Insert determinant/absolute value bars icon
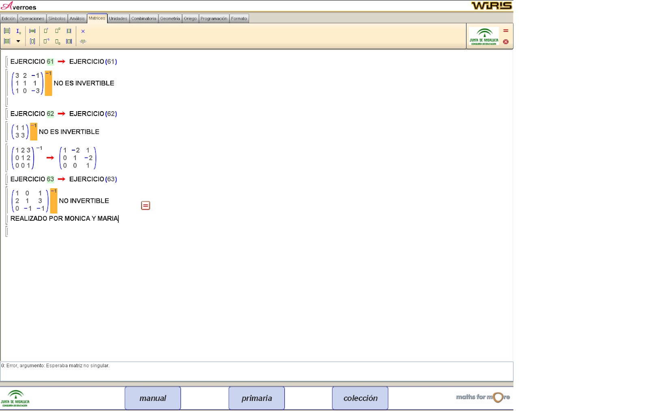The height and width of the screenshot is (411, 649). point(69,31)
